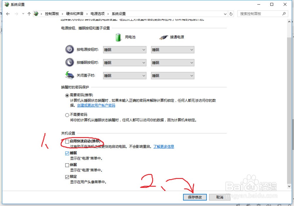Click the control panel icon in address bar
Viewport: 294px width, 206px height.
pos(36,14)
